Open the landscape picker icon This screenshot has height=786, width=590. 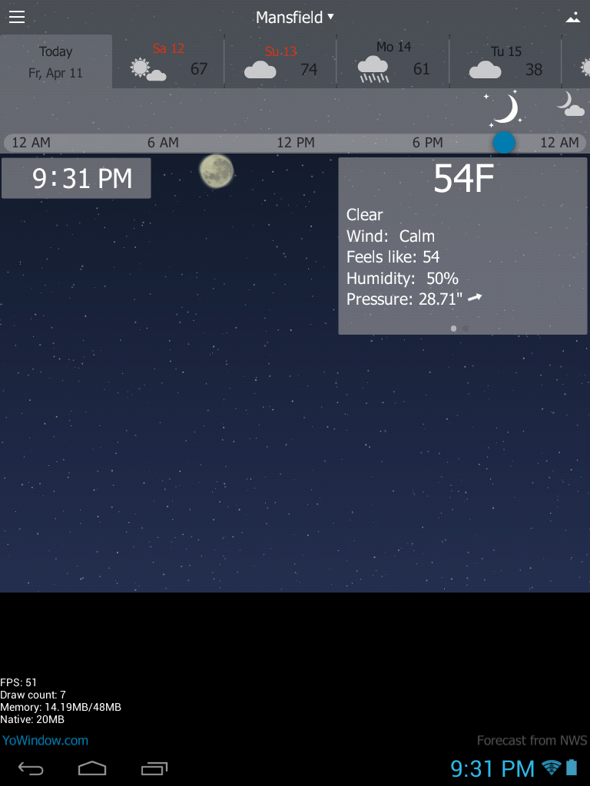click(572, 18)
